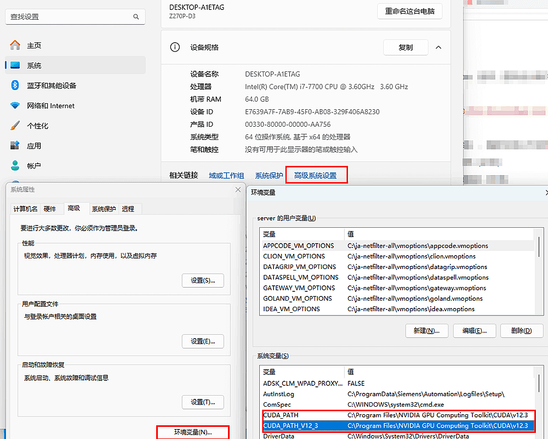
Task: Click New (新建(N)...) under user variables
Action: [426, 331]
